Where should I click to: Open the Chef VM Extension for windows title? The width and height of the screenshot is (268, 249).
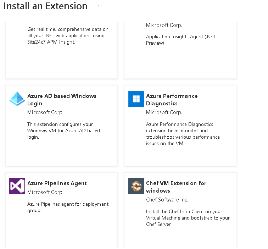[176, 187]
